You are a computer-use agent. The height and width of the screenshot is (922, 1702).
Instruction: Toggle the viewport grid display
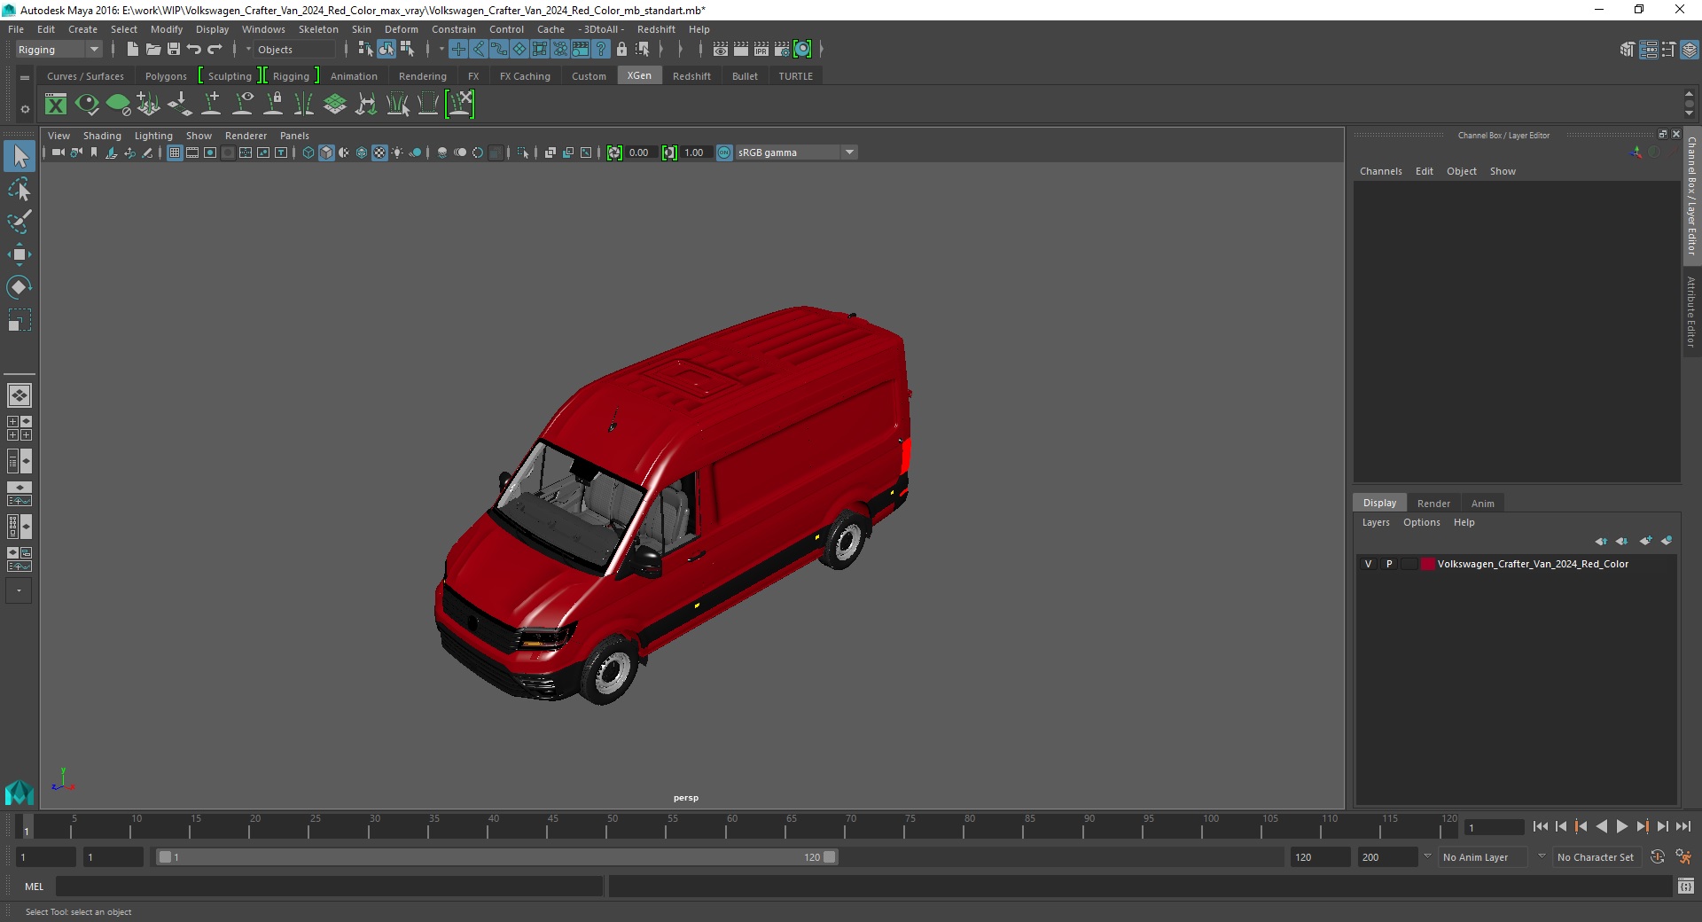(175, 152)
